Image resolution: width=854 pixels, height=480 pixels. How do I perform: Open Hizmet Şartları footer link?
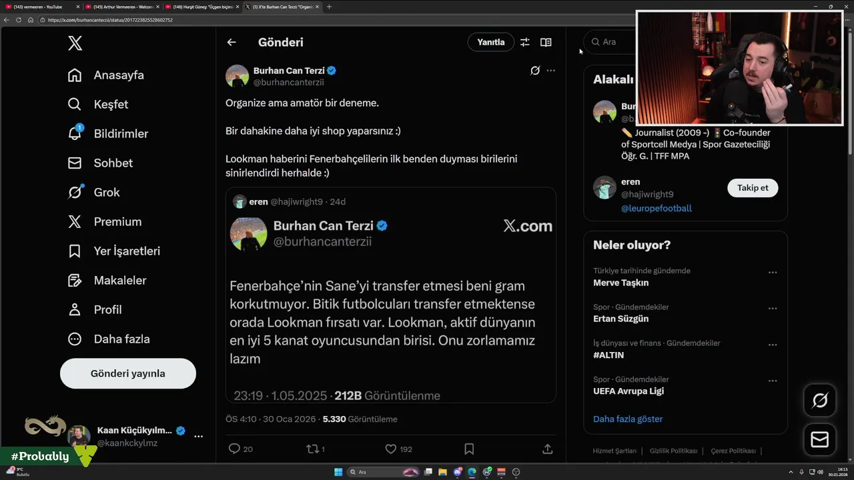click(614, 451)
